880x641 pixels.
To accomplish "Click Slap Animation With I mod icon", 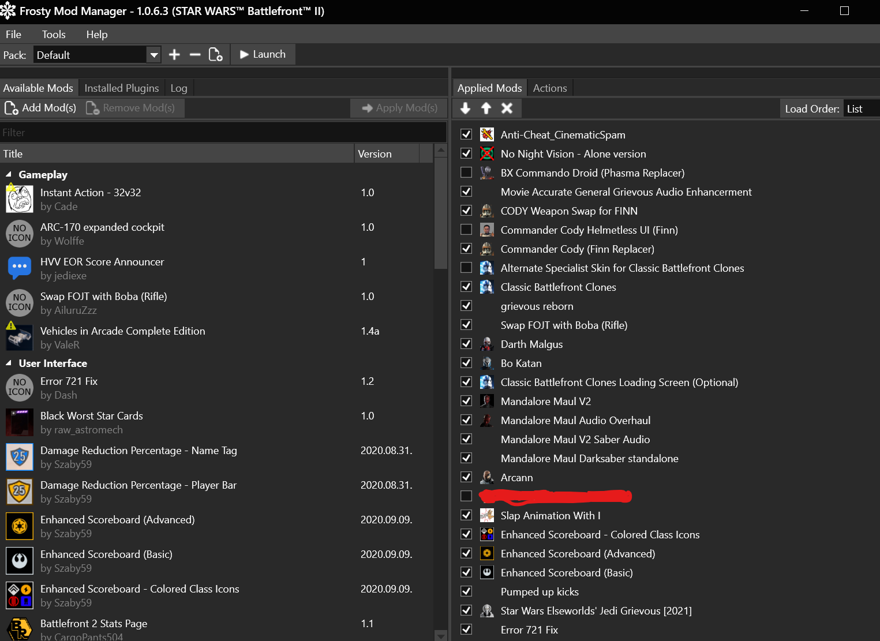I will click(x=487, y=515).
